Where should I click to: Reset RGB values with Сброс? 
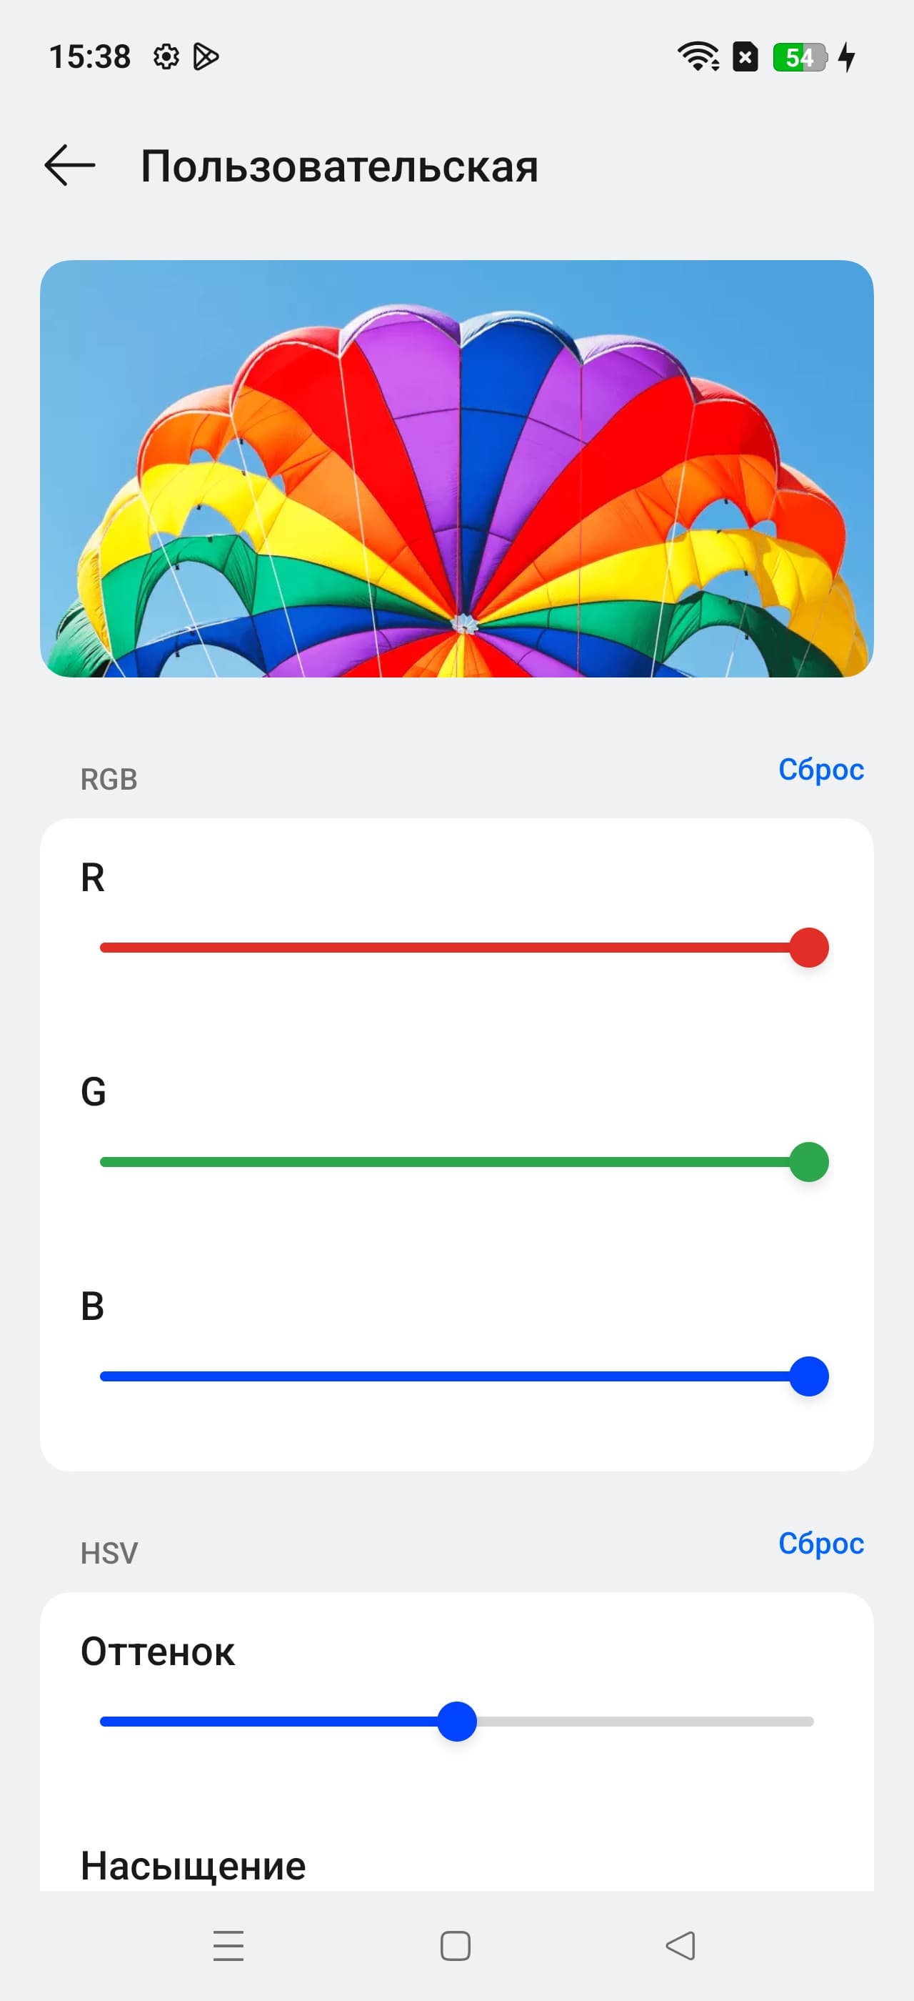pyautogui.click(x=821, y=770)
